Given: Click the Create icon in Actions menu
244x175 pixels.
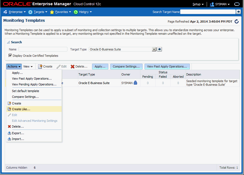Looking at the screenshot, I should tap(9, 103).
